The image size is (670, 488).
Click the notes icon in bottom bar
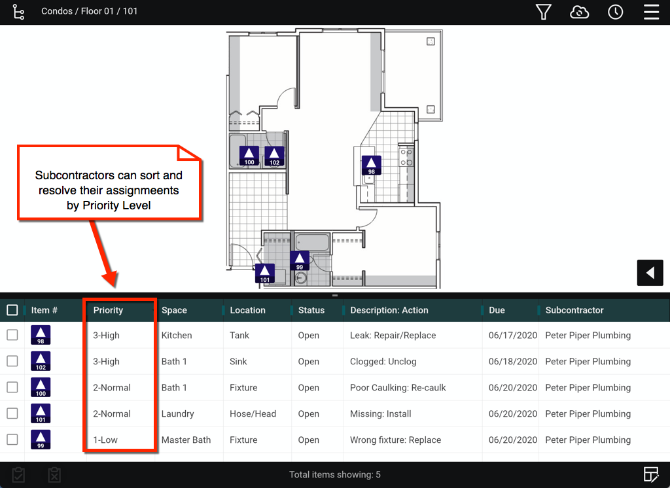(x=650, y=474)
